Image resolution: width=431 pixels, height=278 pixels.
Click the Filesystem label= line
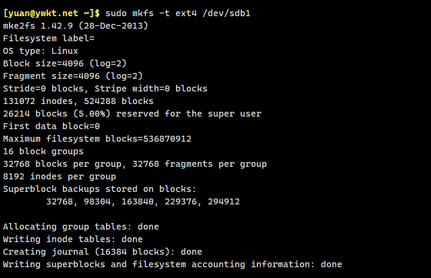tap(48, 38)
